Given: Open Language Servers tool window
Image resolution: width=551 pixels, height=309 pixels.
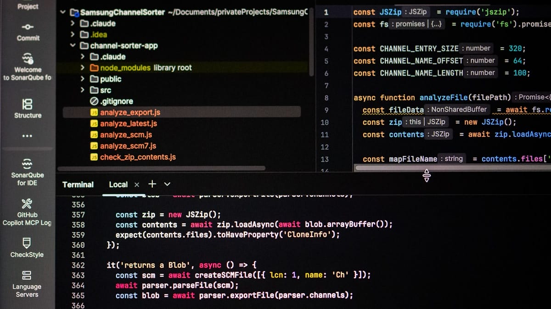Looking at the screenshot, I should point(27,284).
